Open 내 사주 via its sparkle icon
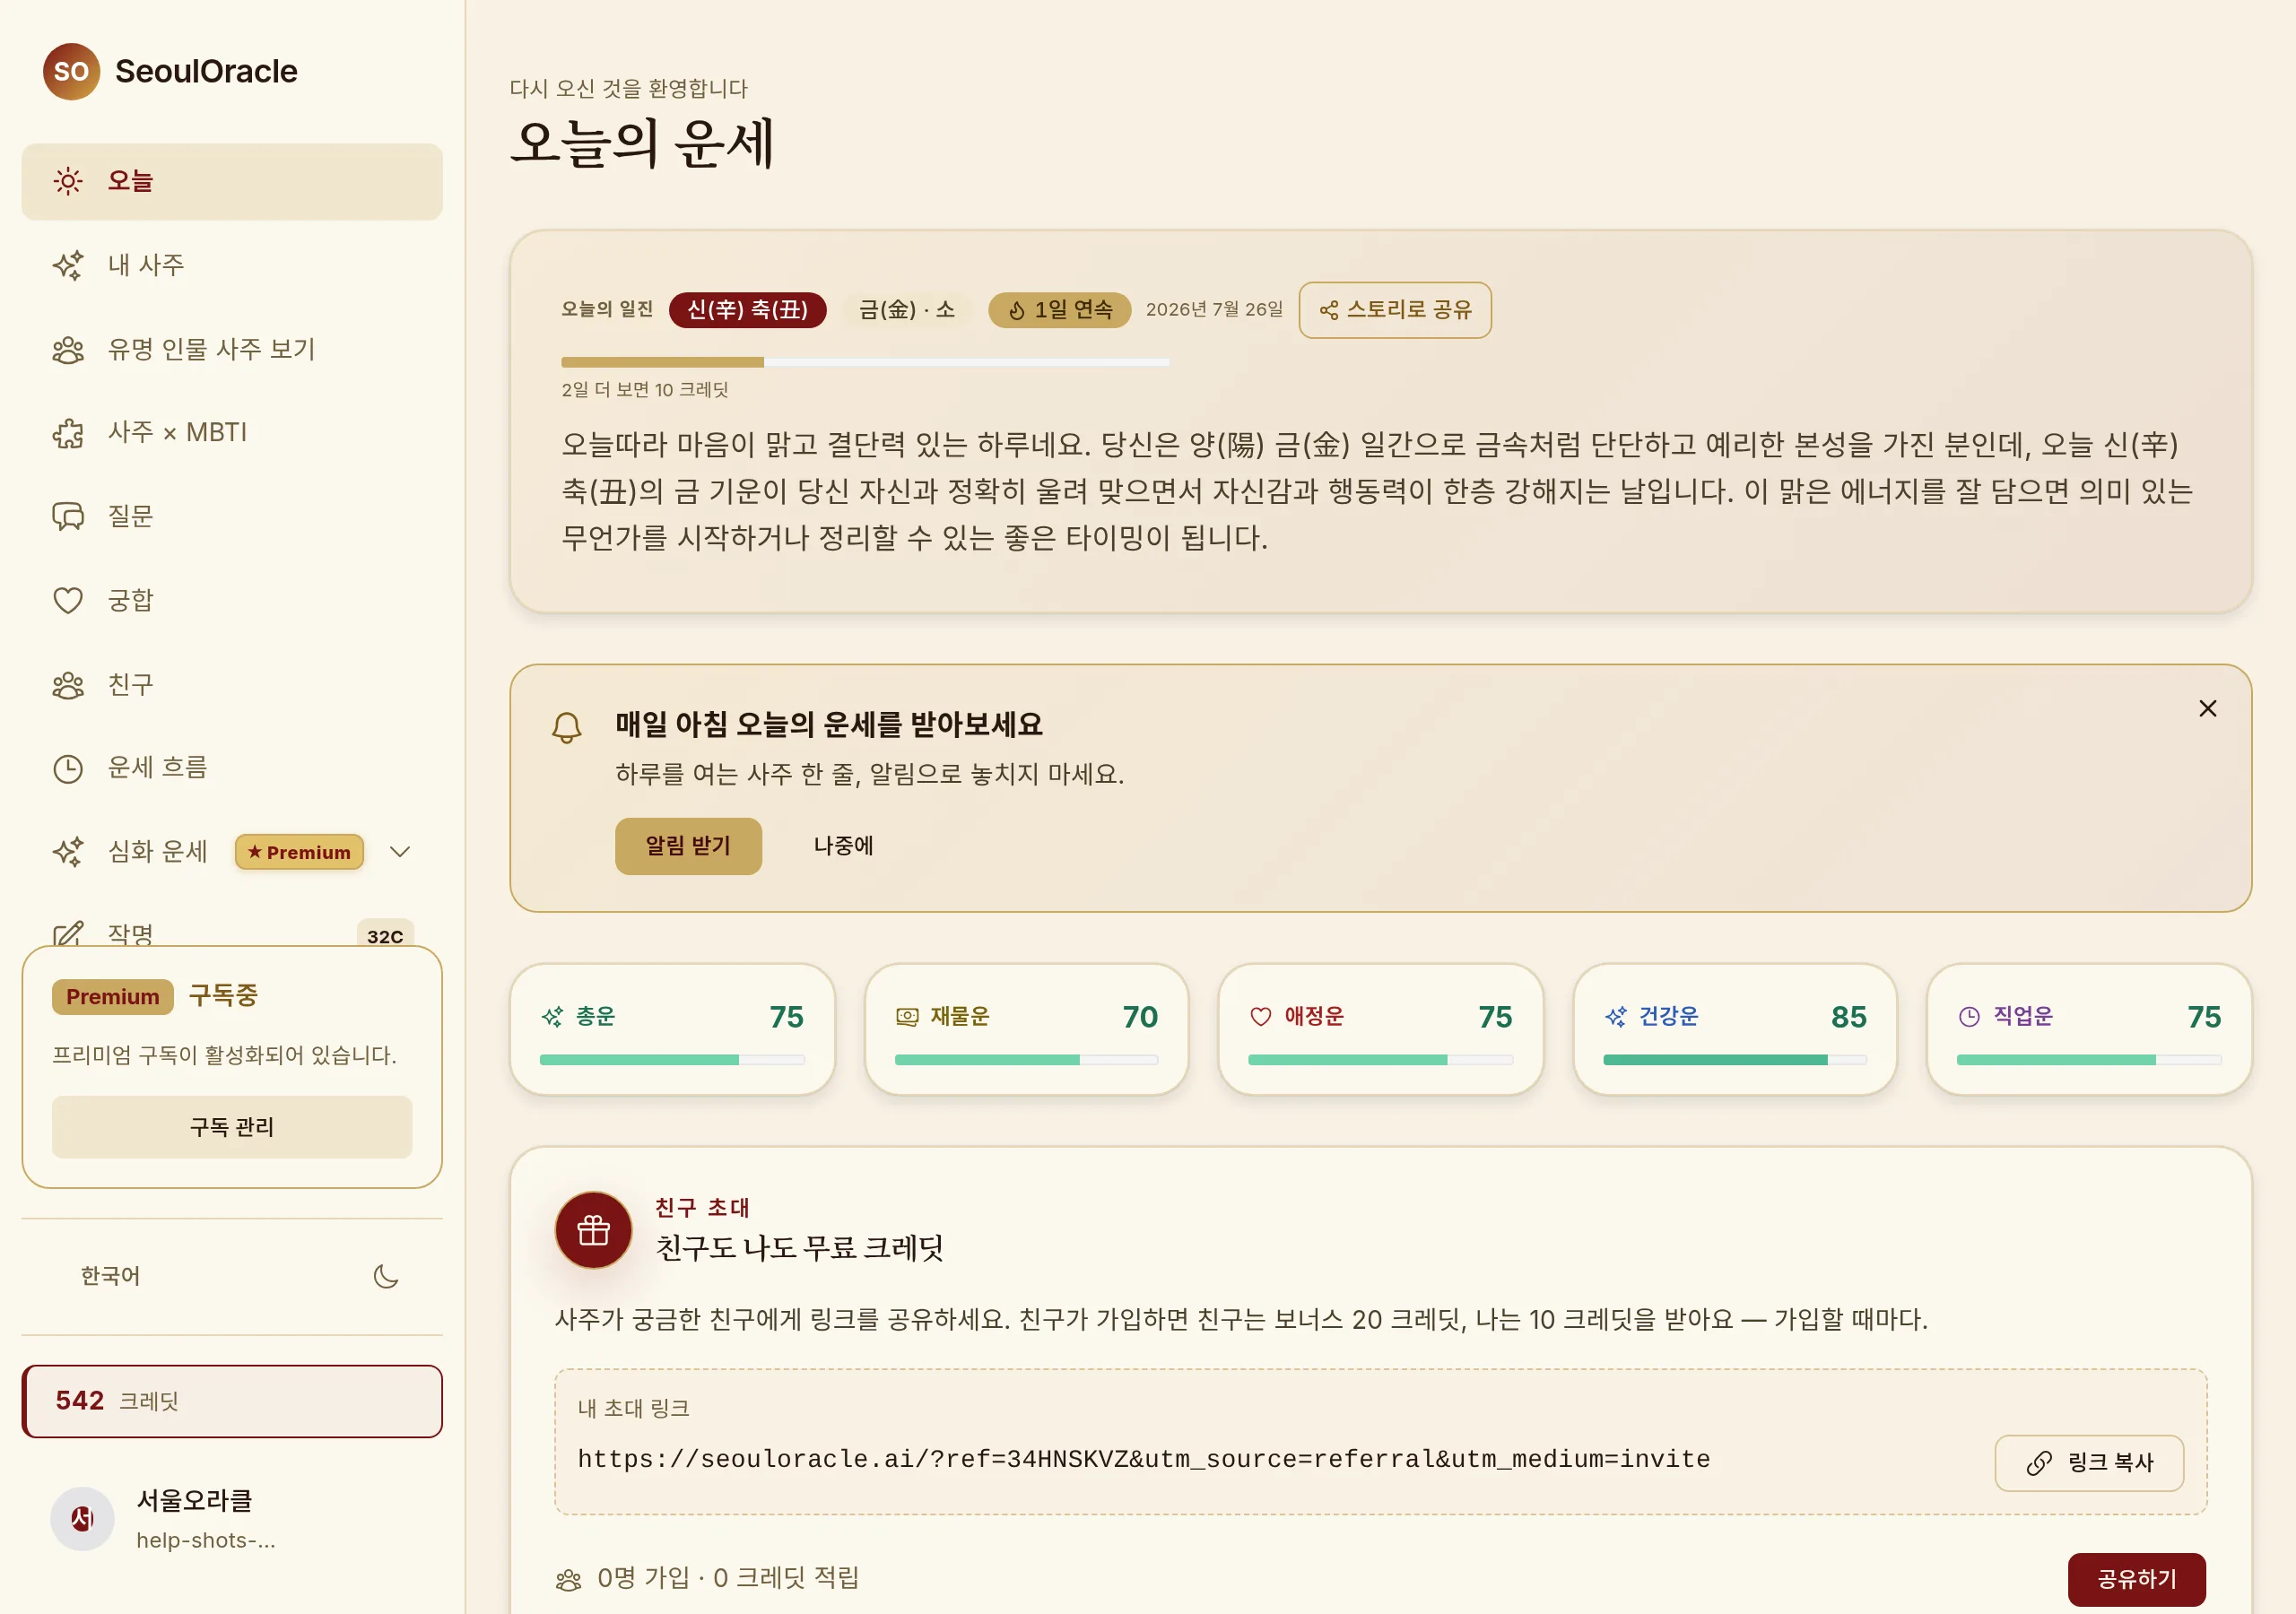The height and width of the screenshot is (1614, 2296). (68, 265)
